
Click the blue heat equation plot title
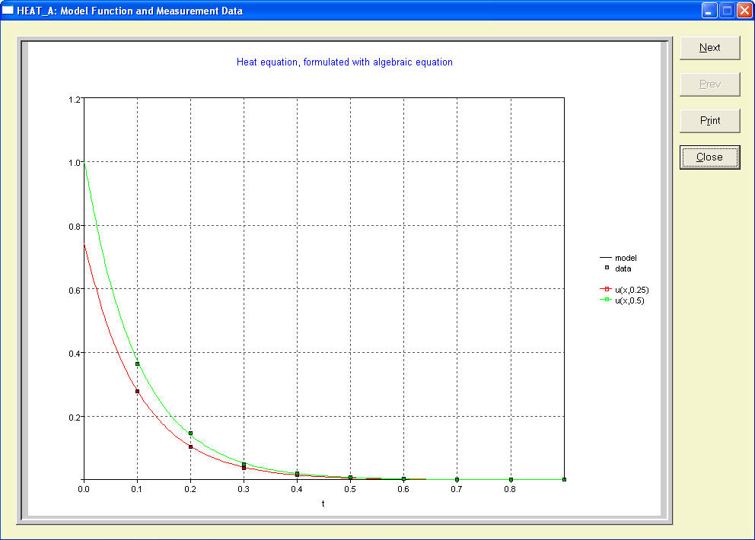[x=345, y=62]
